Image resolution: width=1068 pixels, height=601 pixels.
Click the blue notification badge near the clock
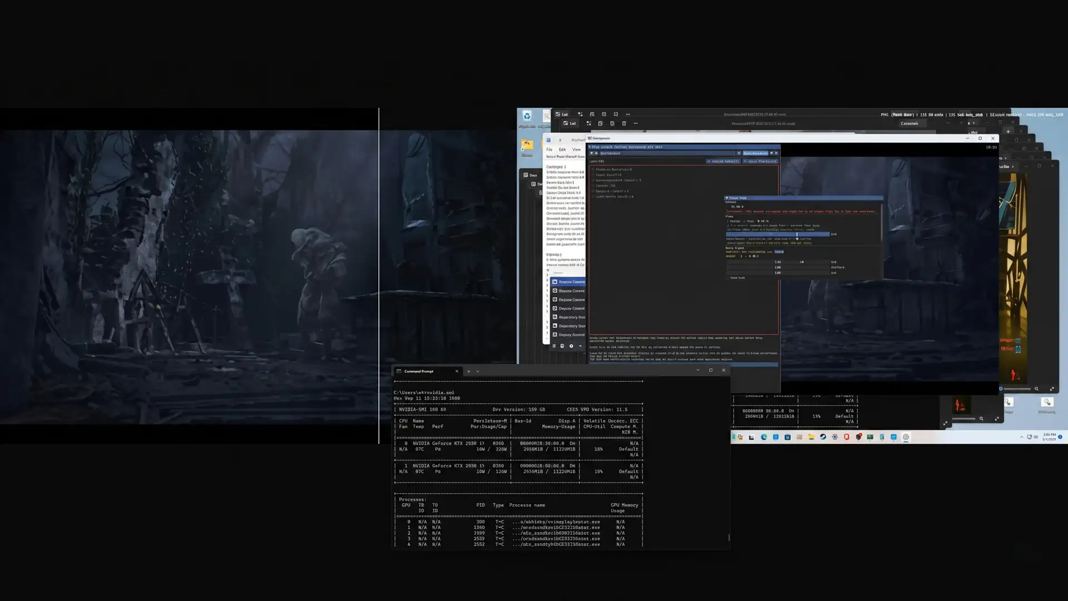point(1060,437)
